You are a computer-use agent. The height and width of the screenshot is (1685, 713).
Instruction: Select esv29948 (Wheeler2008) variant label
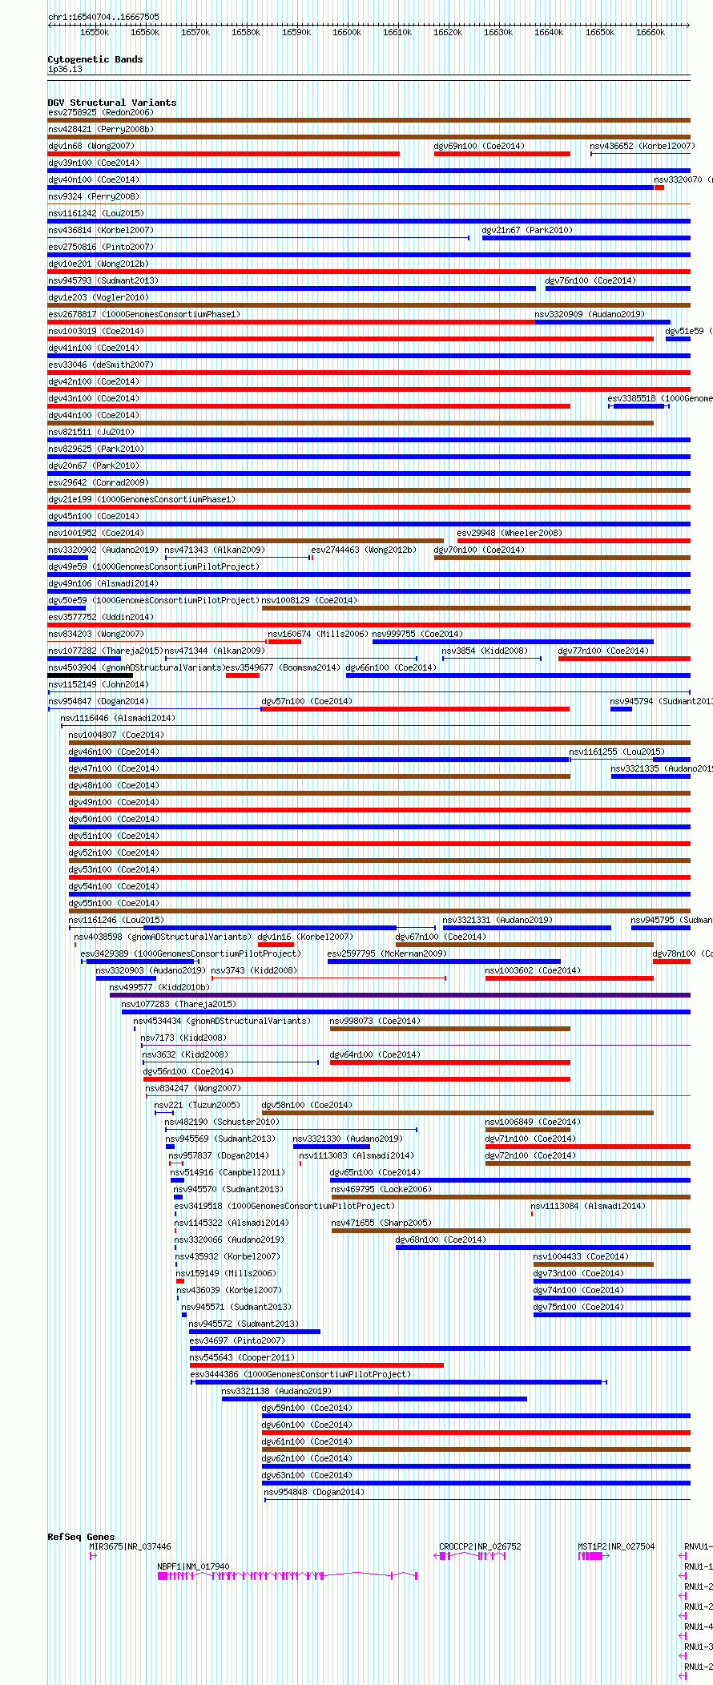click(510, 533)
